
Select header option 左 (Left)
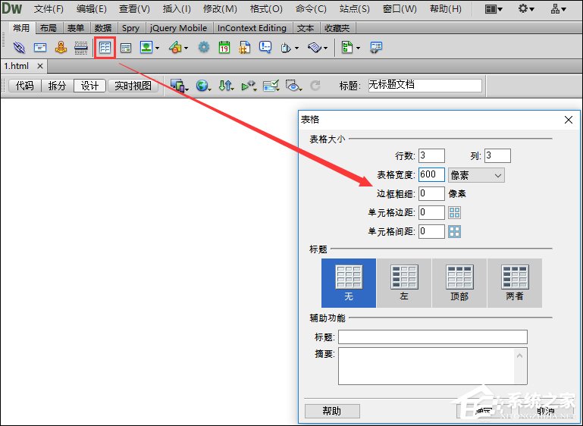[x=404, y=283]
